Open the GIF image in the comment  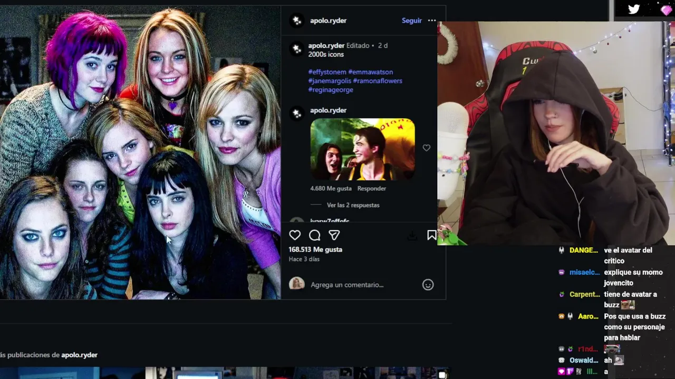click(x=362, y=149)
